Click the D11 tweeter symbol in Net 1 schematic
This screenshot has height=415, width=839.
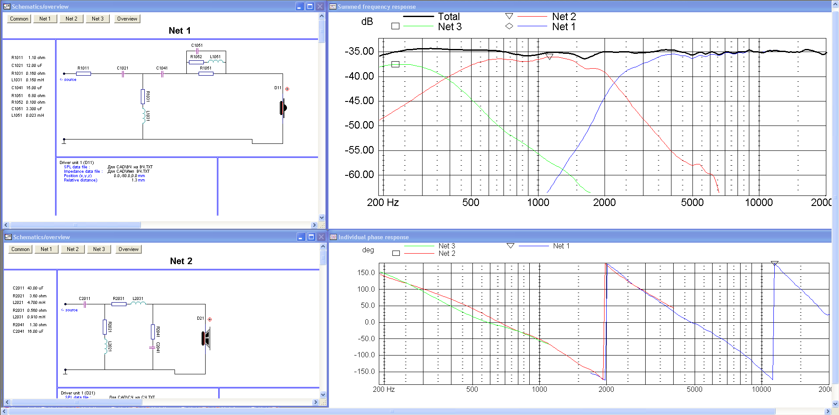pyautogui.click(x=283, y=108)
